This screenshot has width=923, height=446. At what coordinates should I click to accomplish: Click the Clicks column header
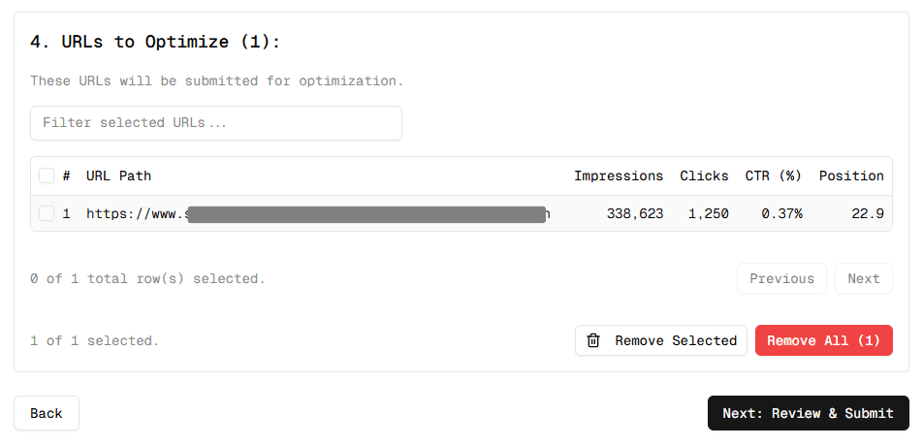(704, 175)
